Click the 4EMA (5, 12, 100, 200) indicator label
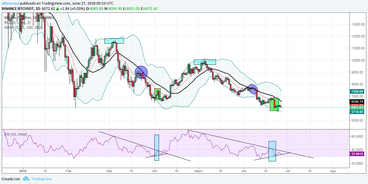Viewport: 368px width, 184px height. tap(23, 27)
